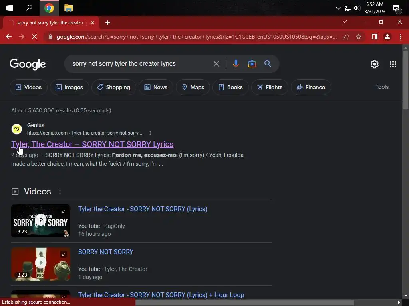Open 'Tyler the Creator - SORRY NOT SORRY (Lyrics)' video
Viewport: 409px width, 306px height.
143,209
